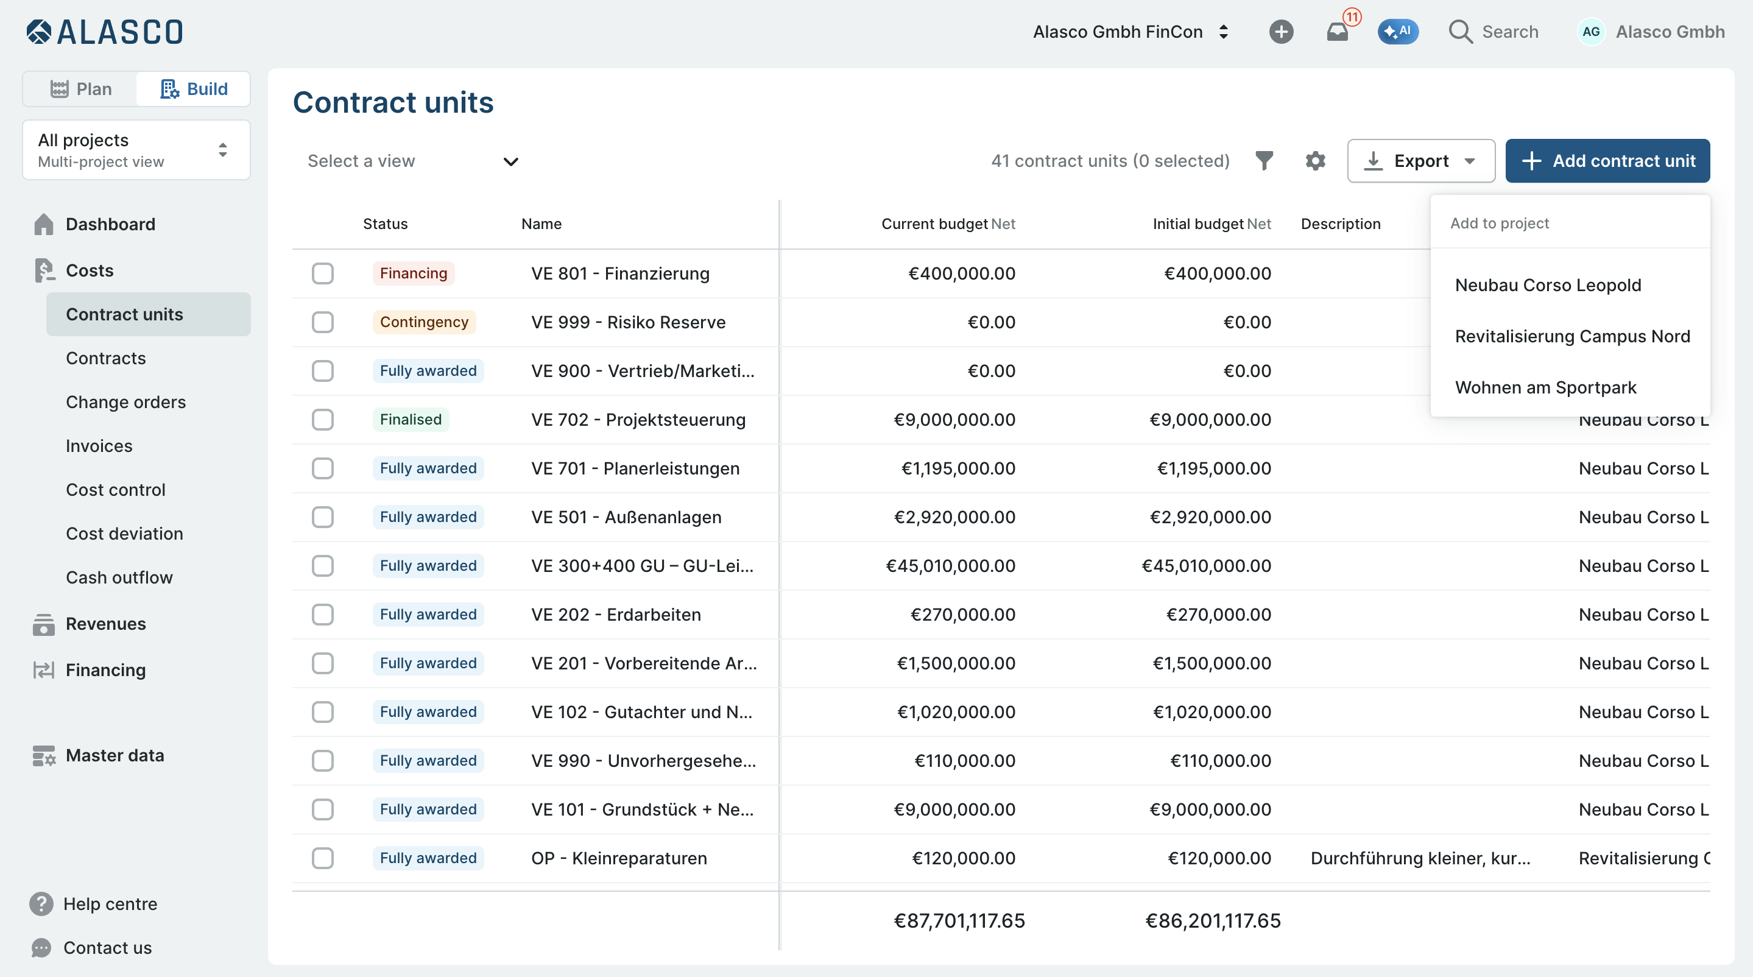Click the Costs sidebar icon
This screenshot has height=977, width=1753.
point(44,271)
